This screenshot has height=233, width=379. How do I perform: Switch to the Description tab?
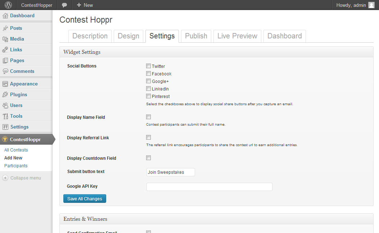[90, 36]
